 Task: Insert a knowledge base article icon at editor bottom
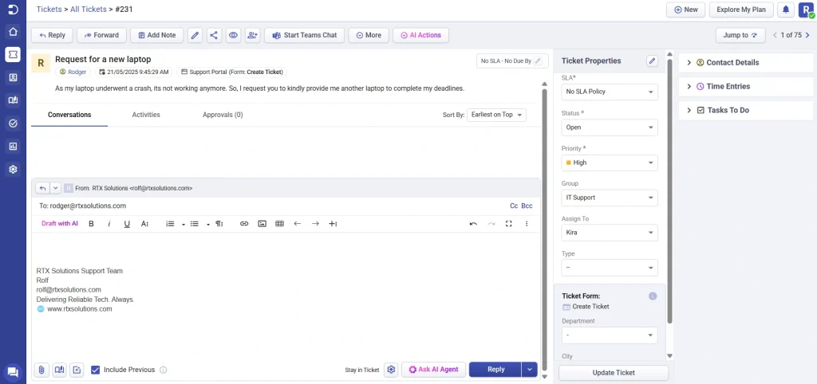coord(59,370)
